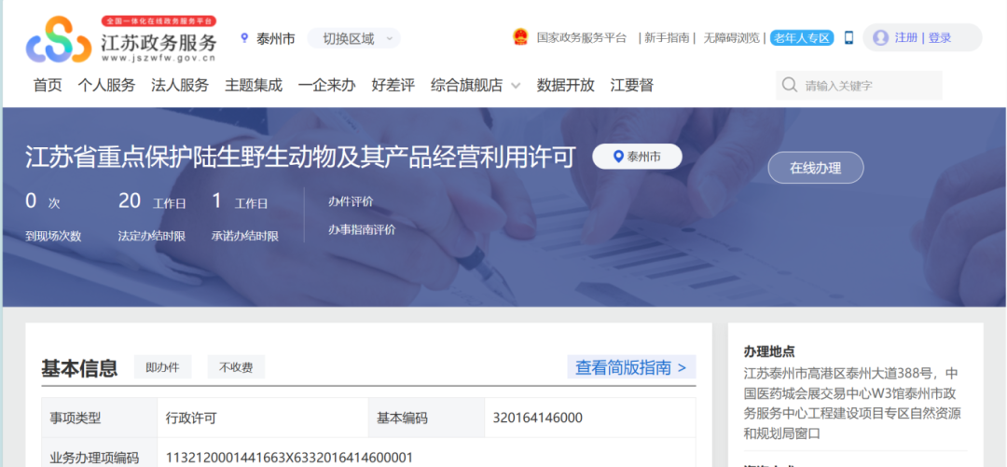Click the 泰州市 region badge in banner
Image resolution: width=1007 pixels, height=467 pixels.
[x=637, y=156]
